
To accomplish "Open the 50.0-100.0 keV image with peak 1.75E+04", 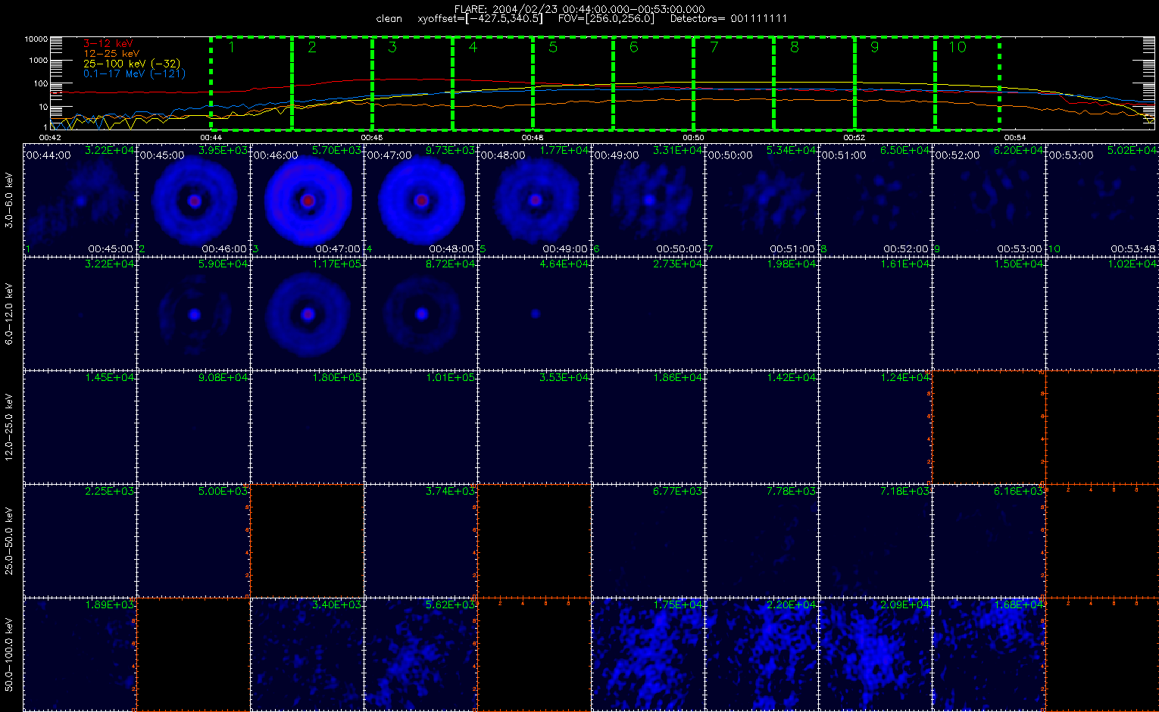I will pos(648,654).
